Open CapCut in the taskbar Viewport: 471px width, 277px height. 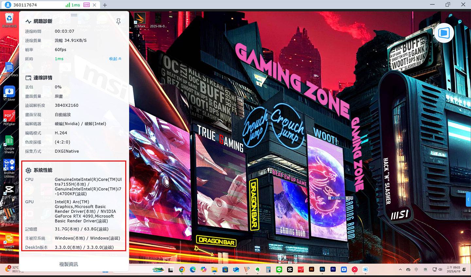(x=290, y=269)
